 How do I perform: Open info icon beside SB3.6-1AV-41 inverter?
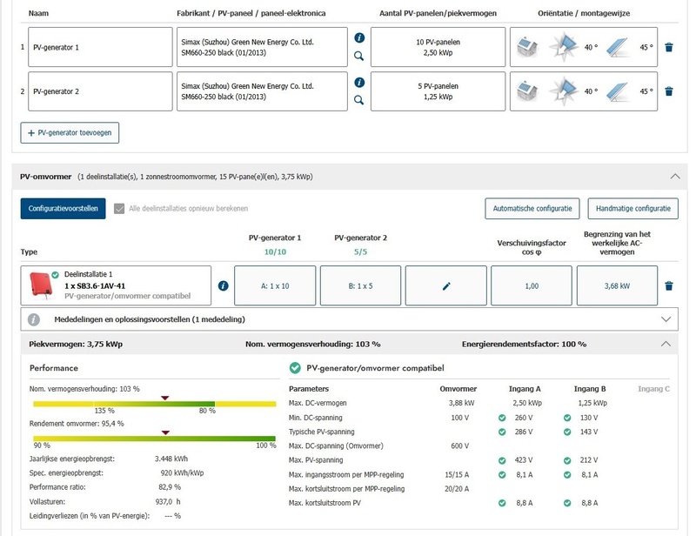coord(223,285)
